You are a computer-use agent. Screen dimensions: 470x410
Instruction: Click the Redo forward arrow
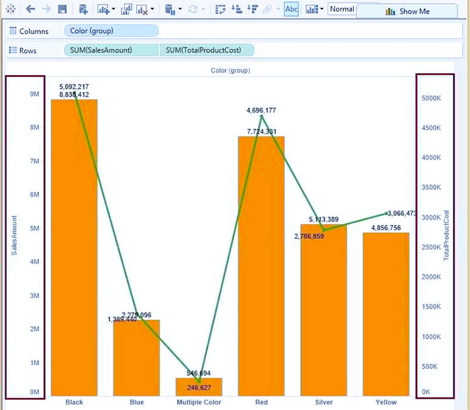tap(46, 9)
